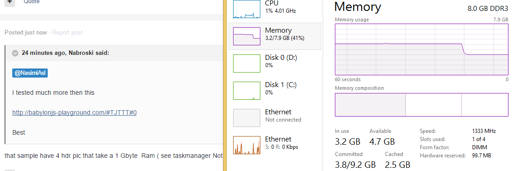The image size is (513, 171).
Task: Select Disk 1 (C:) graph icon
Action: 247,90
